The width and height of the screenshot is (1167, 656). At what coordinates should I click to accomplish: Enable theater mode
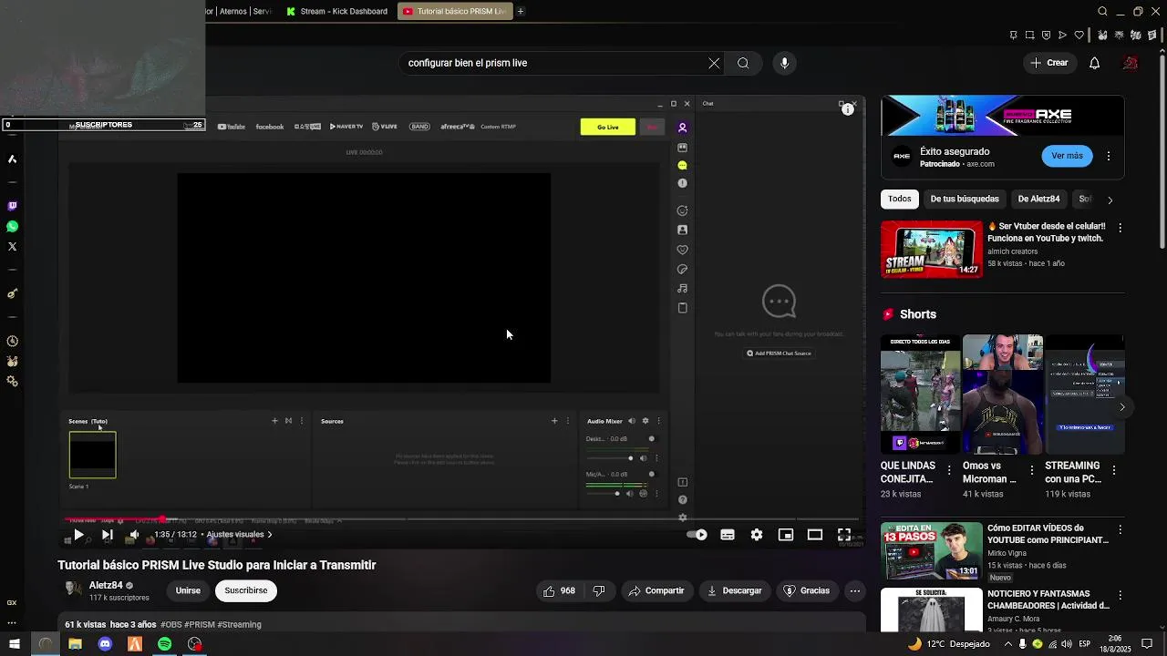coord(815,535)
